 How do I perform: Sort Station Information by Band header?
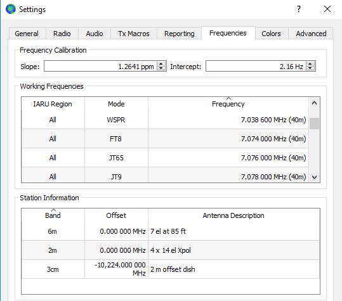pos(53,215)
